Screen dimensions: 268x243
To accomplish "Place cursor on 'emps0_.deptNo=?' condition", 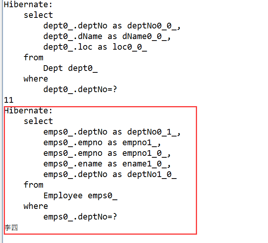I will (80, 217).
